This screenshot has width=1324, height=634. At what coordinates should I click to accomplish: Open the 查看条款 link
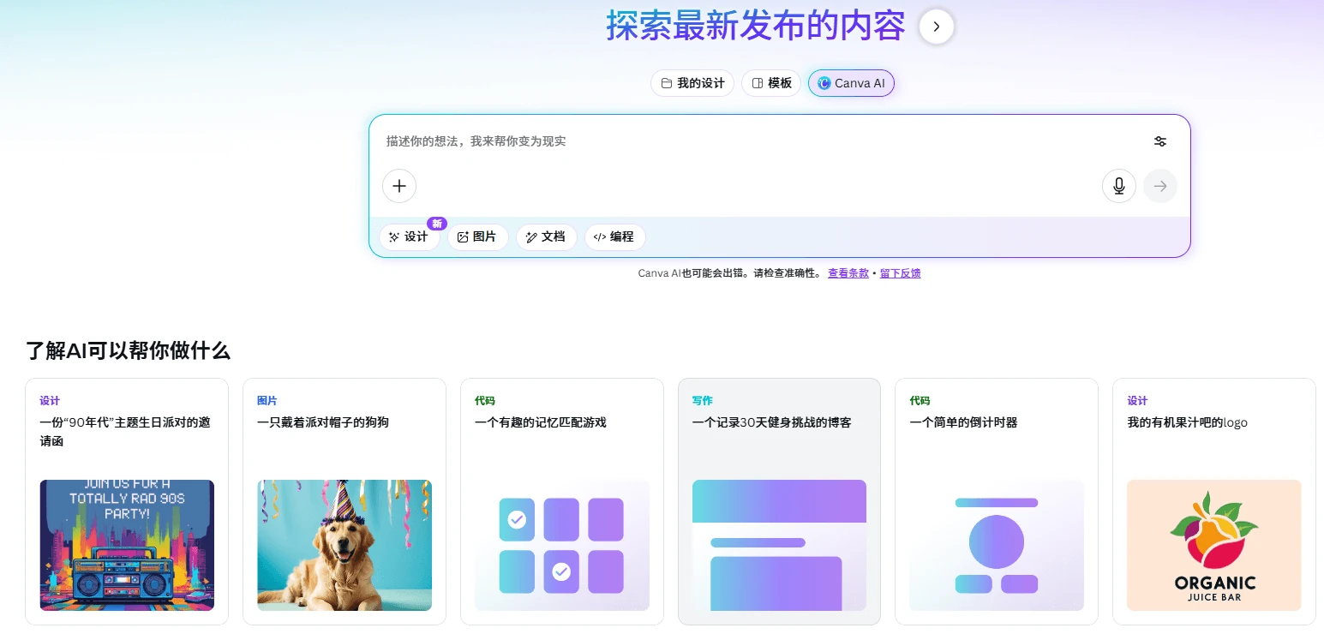(x=848, y=273)
